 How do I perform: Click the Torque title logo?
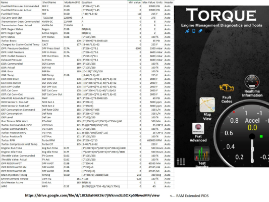tap(222, 15)
